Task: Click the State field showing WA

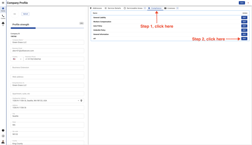Action: point(47,125)
